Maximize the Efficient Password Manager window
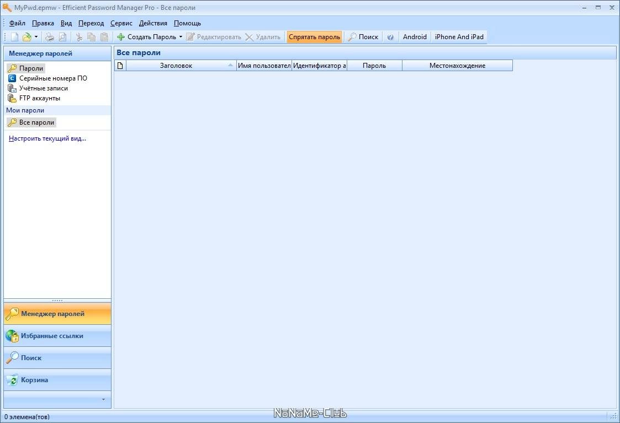This screenshot has height=423, width=620. 598,8
